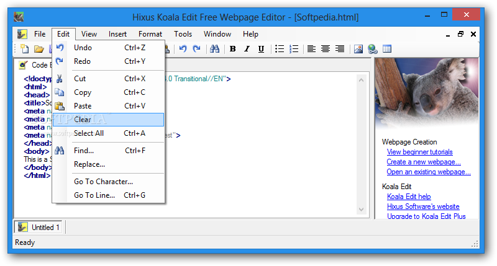Click the bulleted list icon

pos(279,49)
